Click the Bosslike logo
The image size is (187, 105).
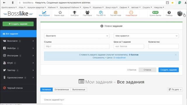[18, 14]
